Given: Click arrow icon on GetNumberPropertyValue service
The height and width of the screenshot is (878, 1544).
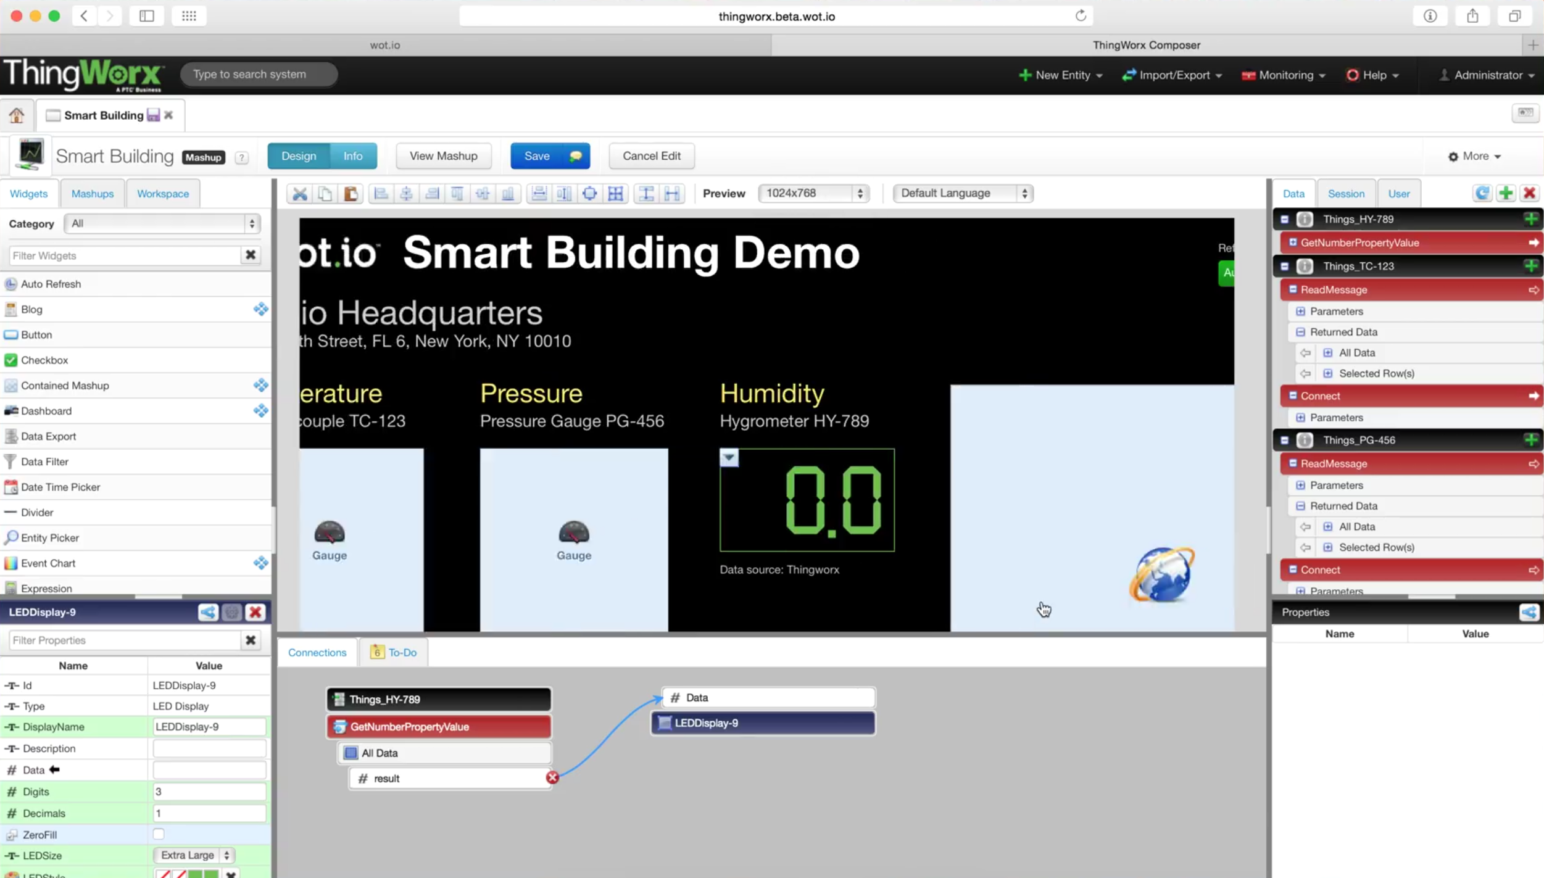Looking at the screenshot, I should 1534,242.
